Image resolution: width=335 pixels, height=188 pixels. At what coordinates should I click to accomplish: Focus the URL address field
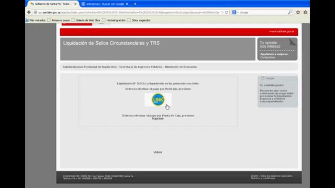click(x=129, y=13)
